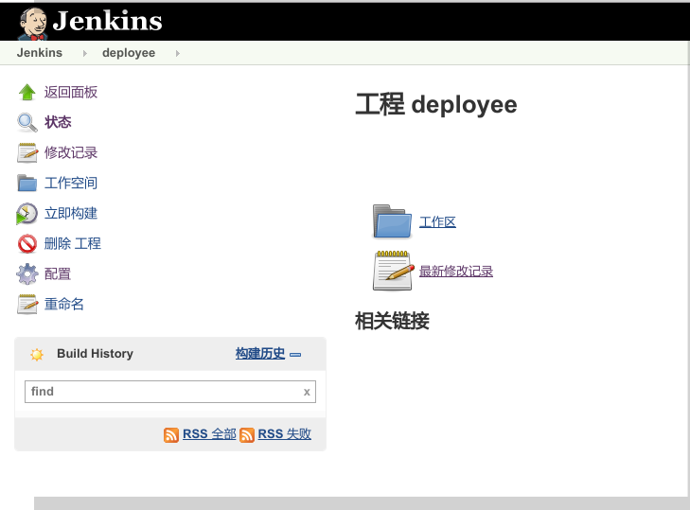Click the RSS feed icon for RSS 失败

click(247, 434)
